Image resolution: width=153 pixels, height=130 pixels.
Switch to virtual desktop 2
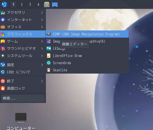coord(22,4)
